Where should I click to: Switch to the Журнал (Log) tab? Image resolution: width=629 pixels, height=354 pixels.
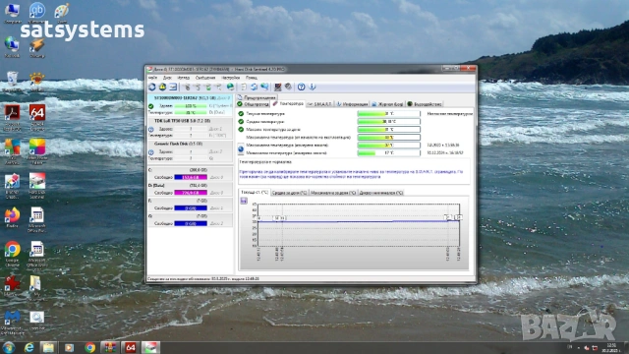click(x=387, y=104)
